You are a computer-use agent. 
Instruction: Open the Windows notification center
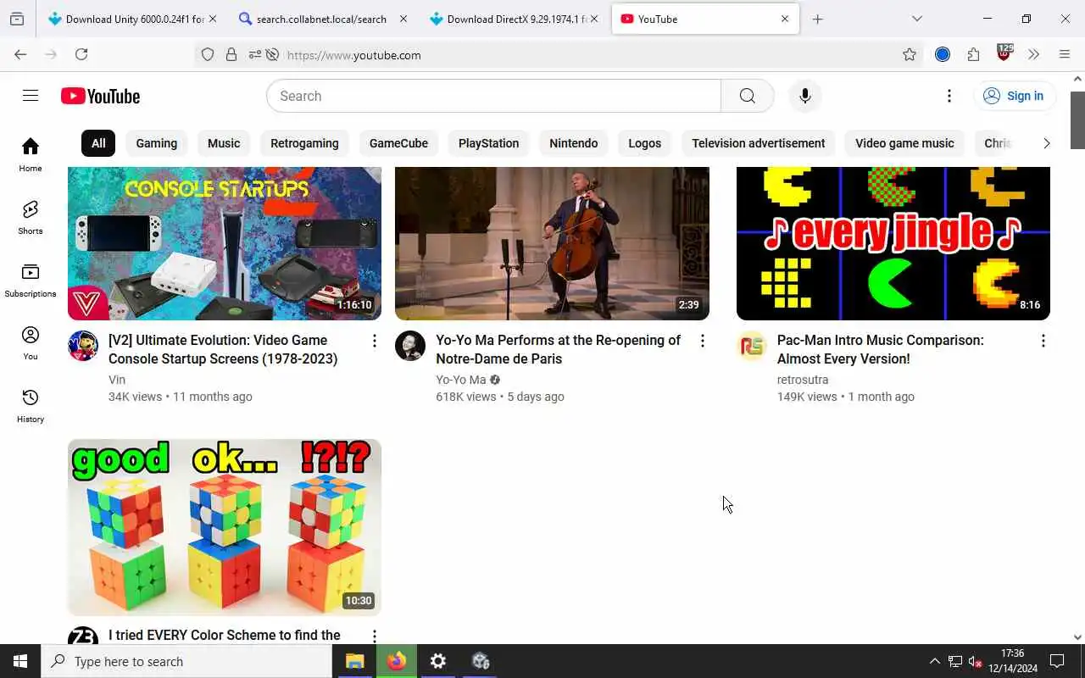pos(1057,661)
